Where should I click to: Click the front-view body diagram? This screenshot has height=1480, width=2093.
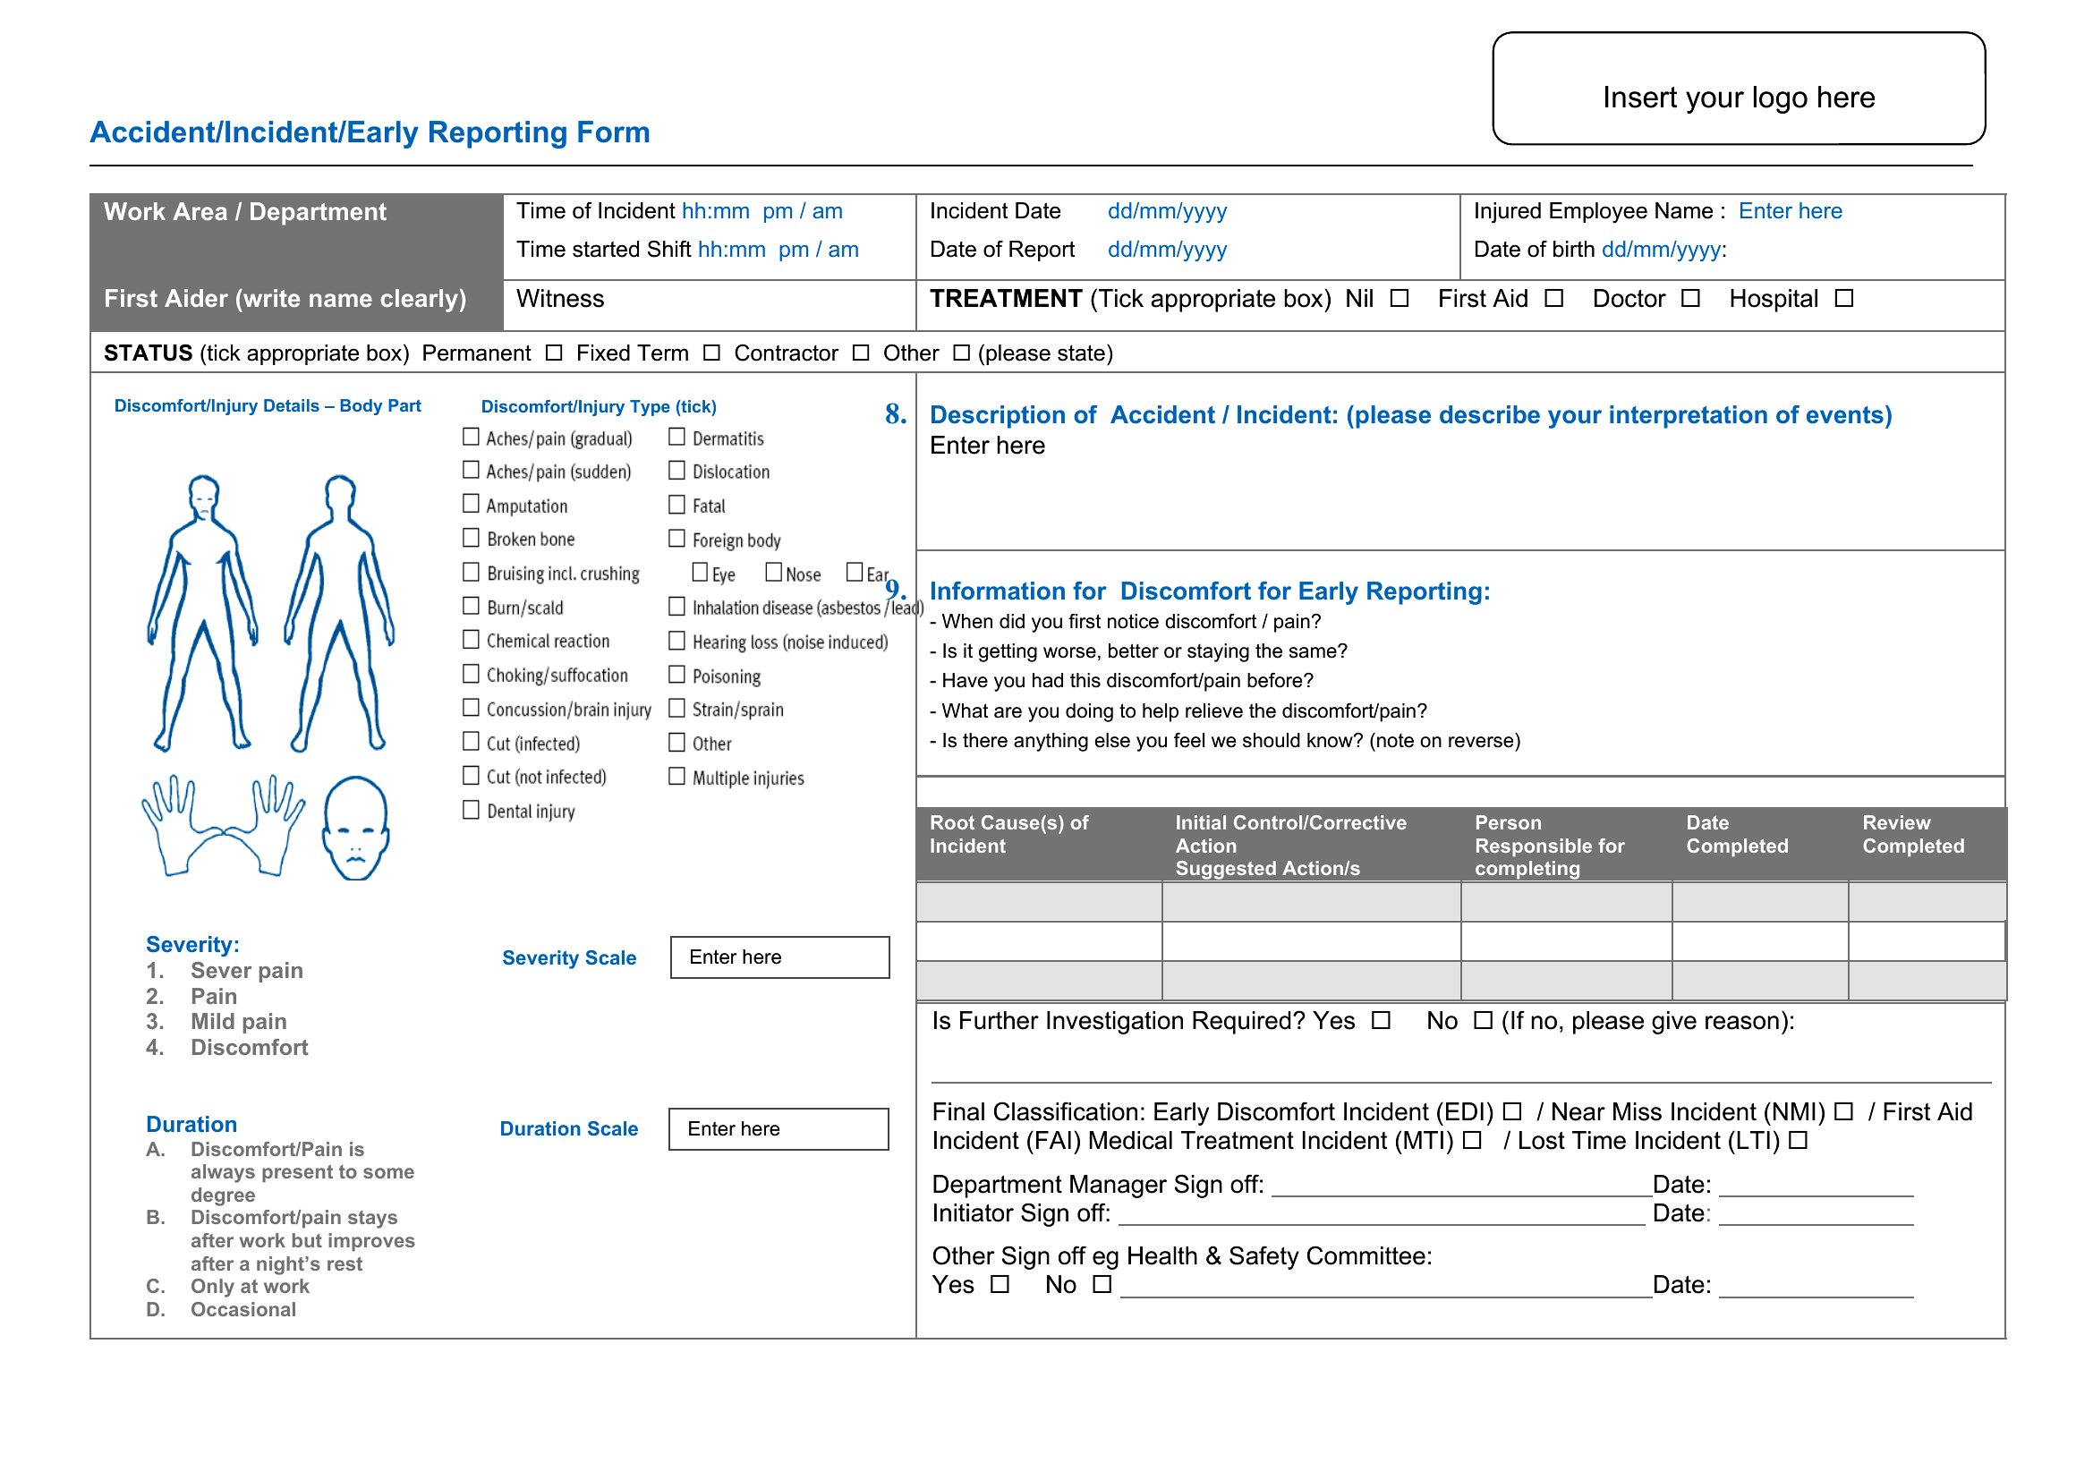click(202, 612)
